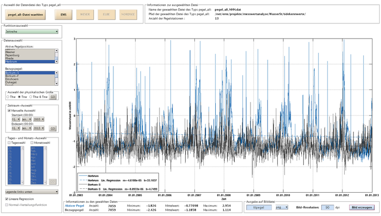The width and height of the screenshot is (381, 216).
Task: Choose Borkum-F in Bezugspegel list
Action: coord(12,76)
